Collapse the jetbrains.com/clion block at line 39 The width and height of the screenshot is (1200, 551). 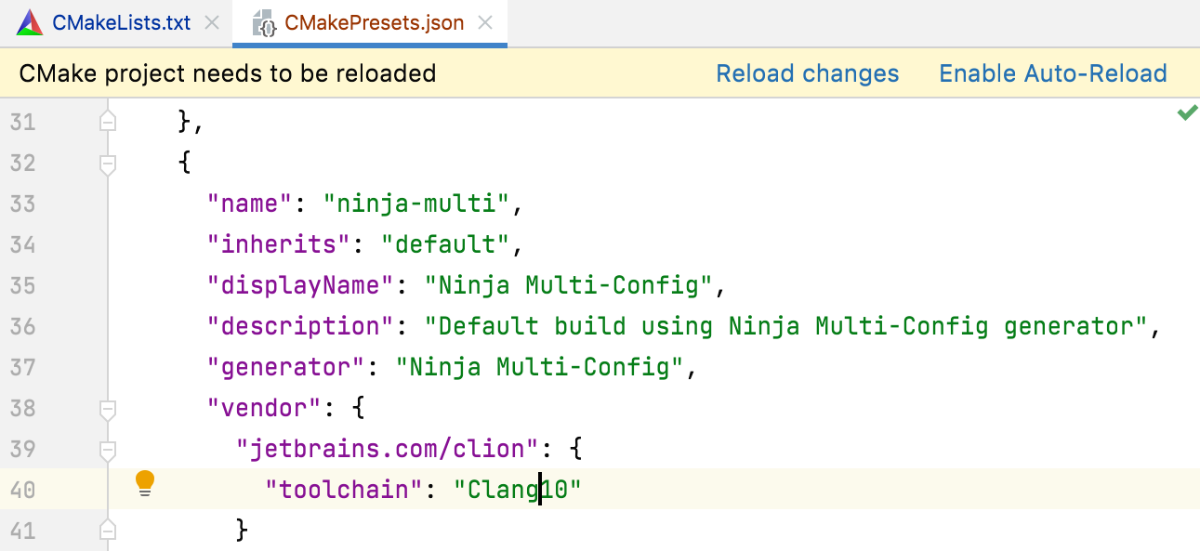107,448
